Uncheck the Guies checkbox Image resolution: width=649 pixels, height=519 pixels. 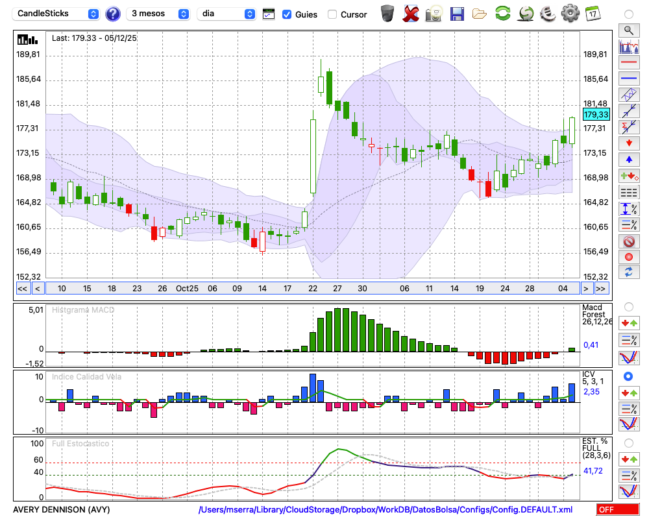[287, 14]
